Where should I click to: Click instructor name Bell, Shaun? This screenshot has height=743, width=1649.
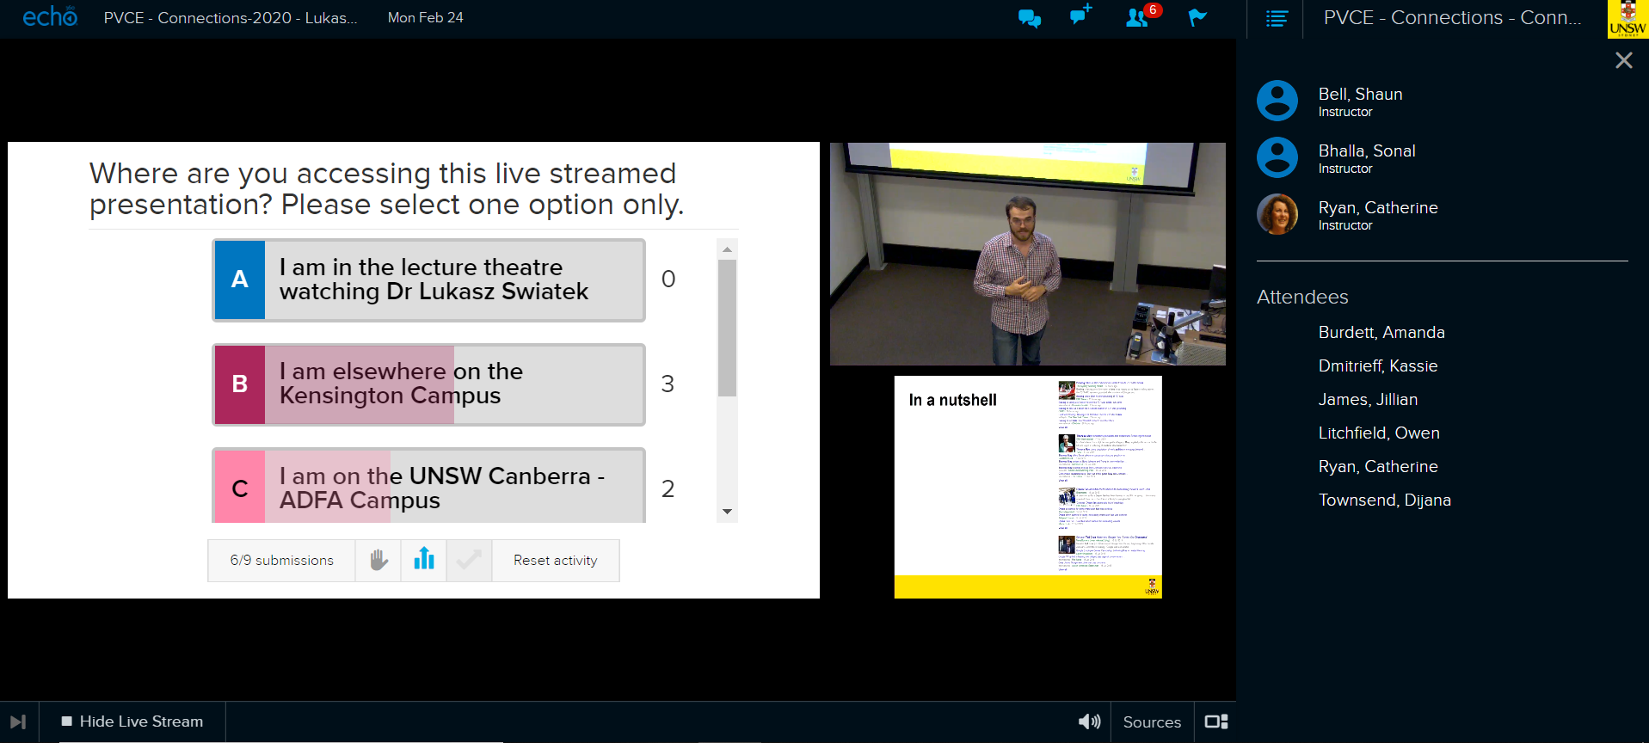click(x=1361, y=95)
